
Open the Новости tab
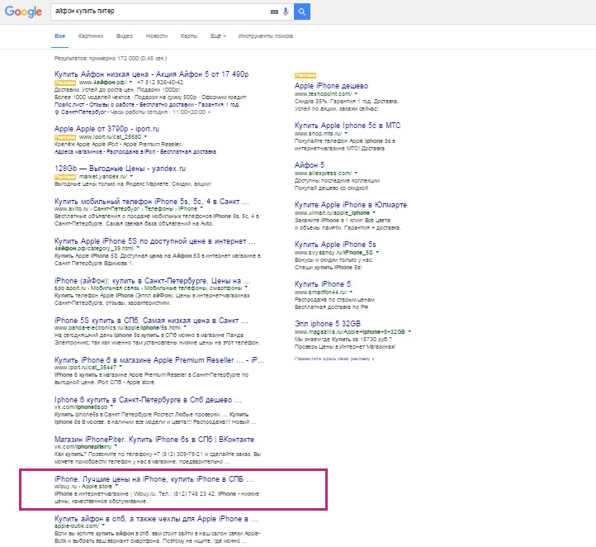157,36
